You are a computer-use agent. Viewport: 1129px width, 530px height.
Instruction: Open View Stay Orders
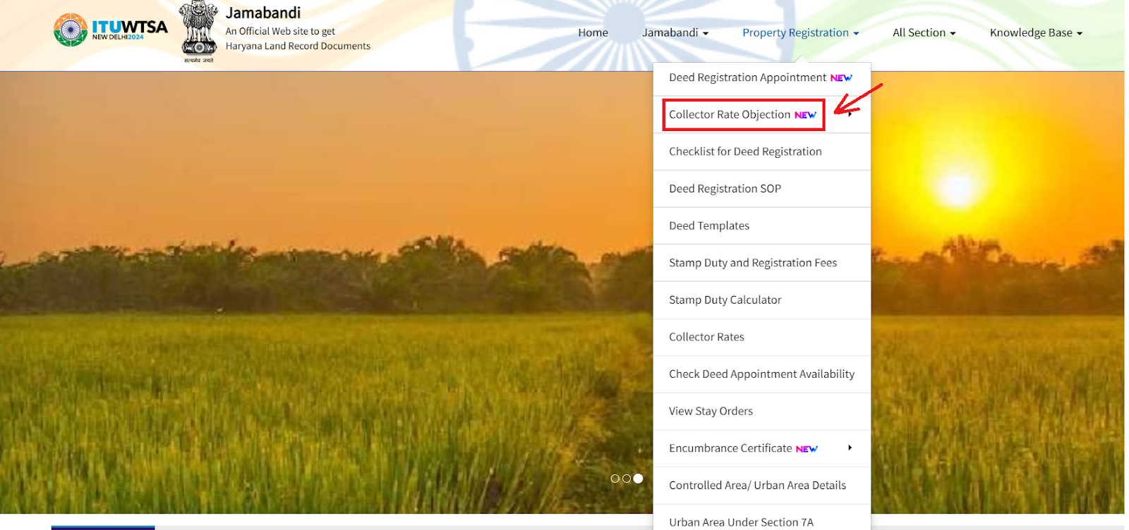click(711, 411)
